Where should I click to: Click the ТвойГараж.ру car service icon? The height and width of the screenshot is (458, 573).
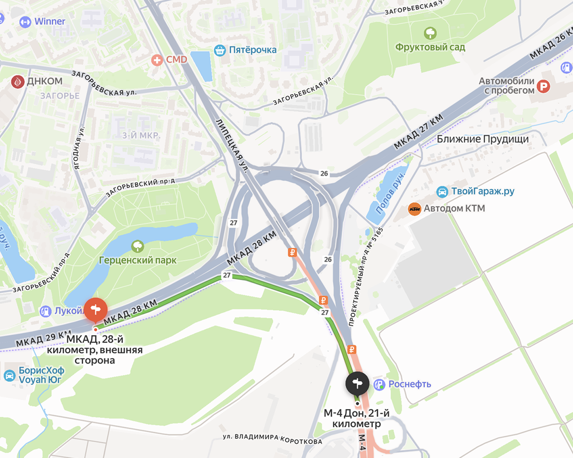click(442, 192)
